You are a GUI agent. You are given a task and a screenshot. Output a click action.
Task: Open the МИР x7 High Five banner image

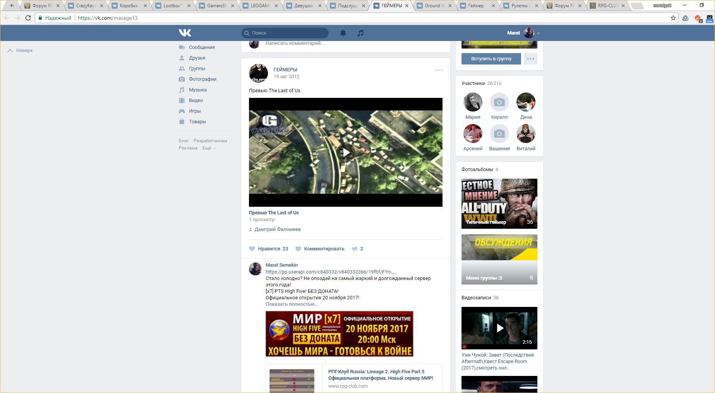click(339, 334)
